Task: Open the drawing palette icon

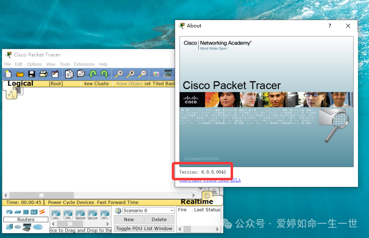Action: [156, 74]
